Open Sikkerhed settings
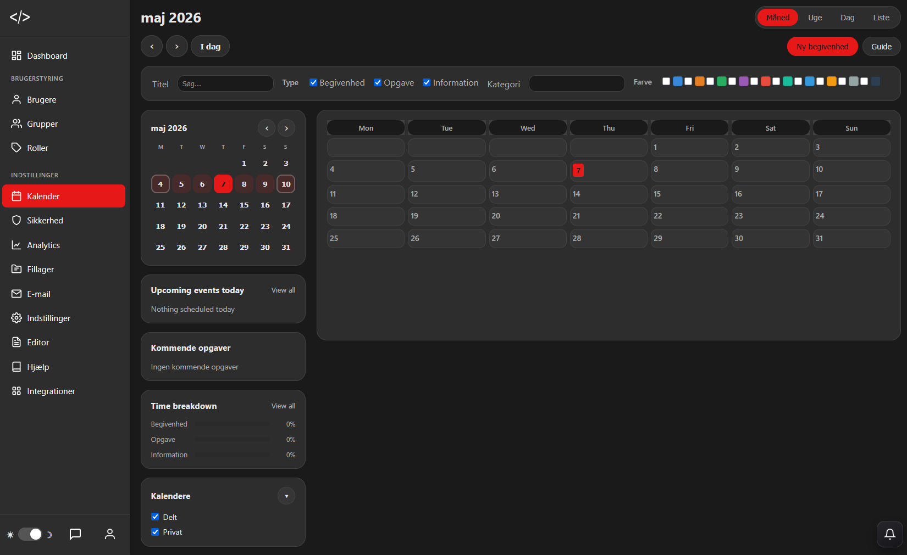907x555 pixels. click(x=65, y=220)
